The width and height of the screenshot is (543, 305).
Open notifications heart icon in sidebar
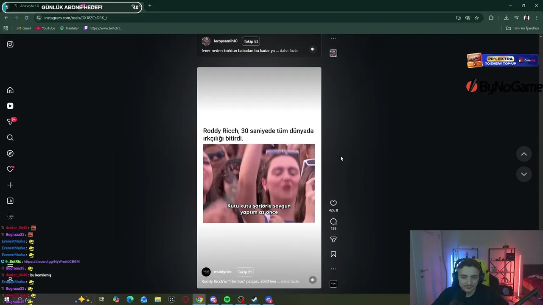pos(10,169)
